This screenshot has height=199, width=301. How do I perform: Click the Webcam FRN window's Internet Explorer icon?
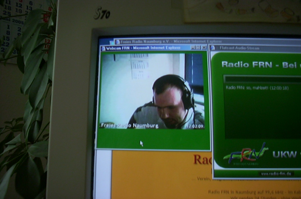[103, 48]
